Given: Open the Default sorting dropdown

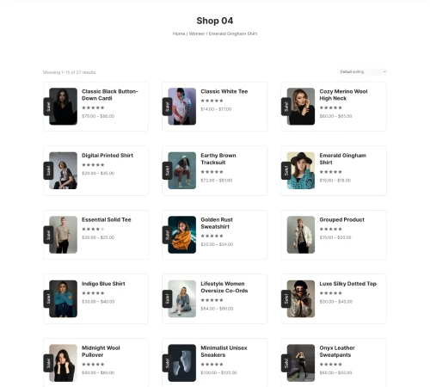Looking at the screenshot, I should click(x=362, y=71).
